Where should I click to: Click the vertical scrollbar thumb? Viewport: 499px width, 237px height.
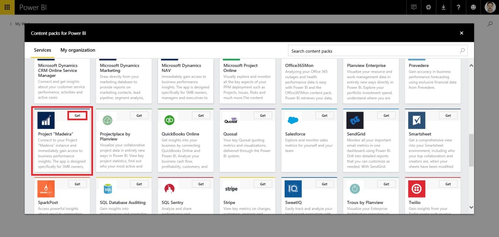point(472,150)
